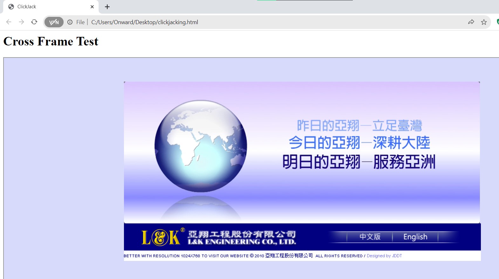
Task: Click the 今日的亞翔—深耕大陸 slogan text
Action: click(x=359, y=143)
